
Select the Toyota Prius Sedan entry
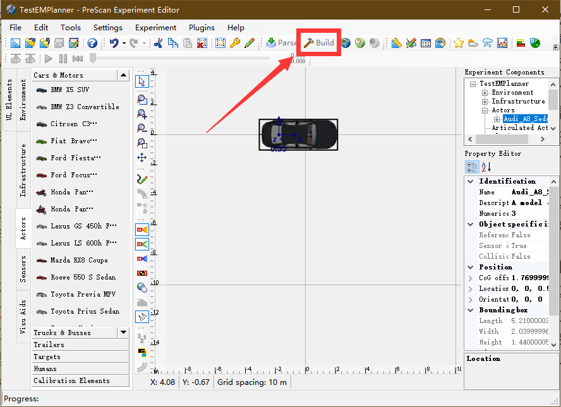tap(78, 311)
